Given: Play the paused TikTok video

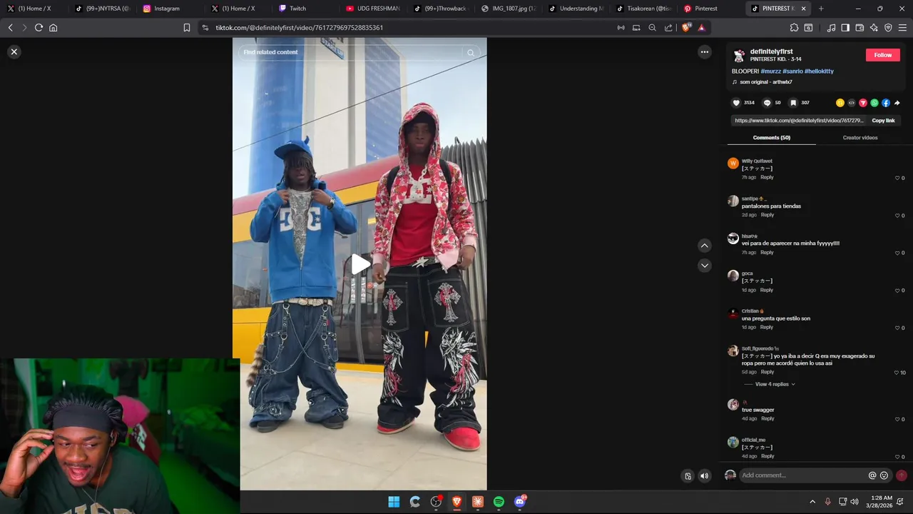Looking at the screenshot, I should pos(360,264).
